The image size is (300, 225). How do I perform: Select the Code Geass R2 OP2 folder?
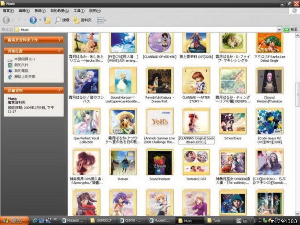click(270, 126)
